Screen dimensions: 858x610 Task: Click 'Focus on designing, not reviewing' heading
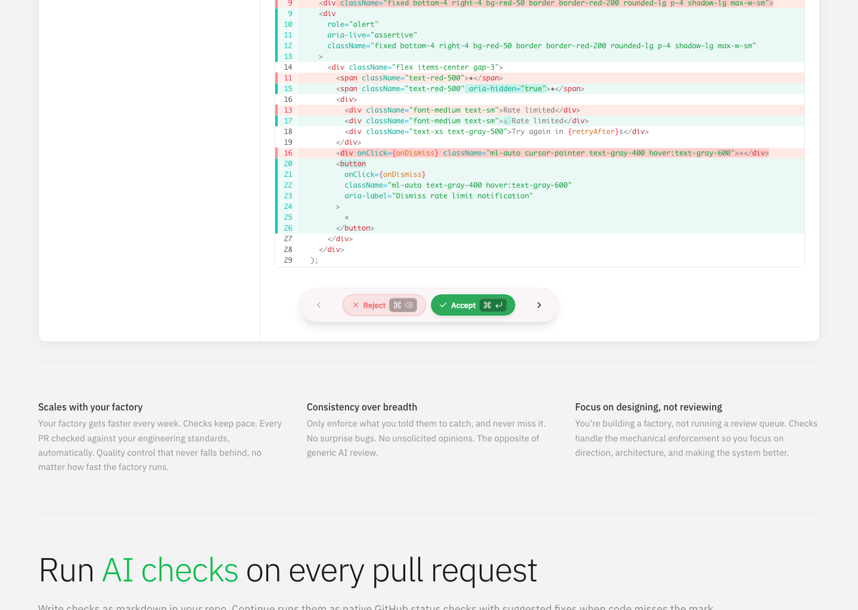pyautogui.click(x=648, y=407)
